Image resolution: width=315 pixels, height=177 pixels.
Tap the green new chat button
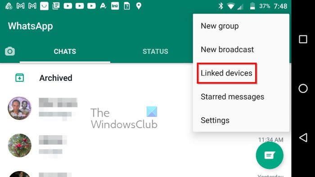(270, 155)
